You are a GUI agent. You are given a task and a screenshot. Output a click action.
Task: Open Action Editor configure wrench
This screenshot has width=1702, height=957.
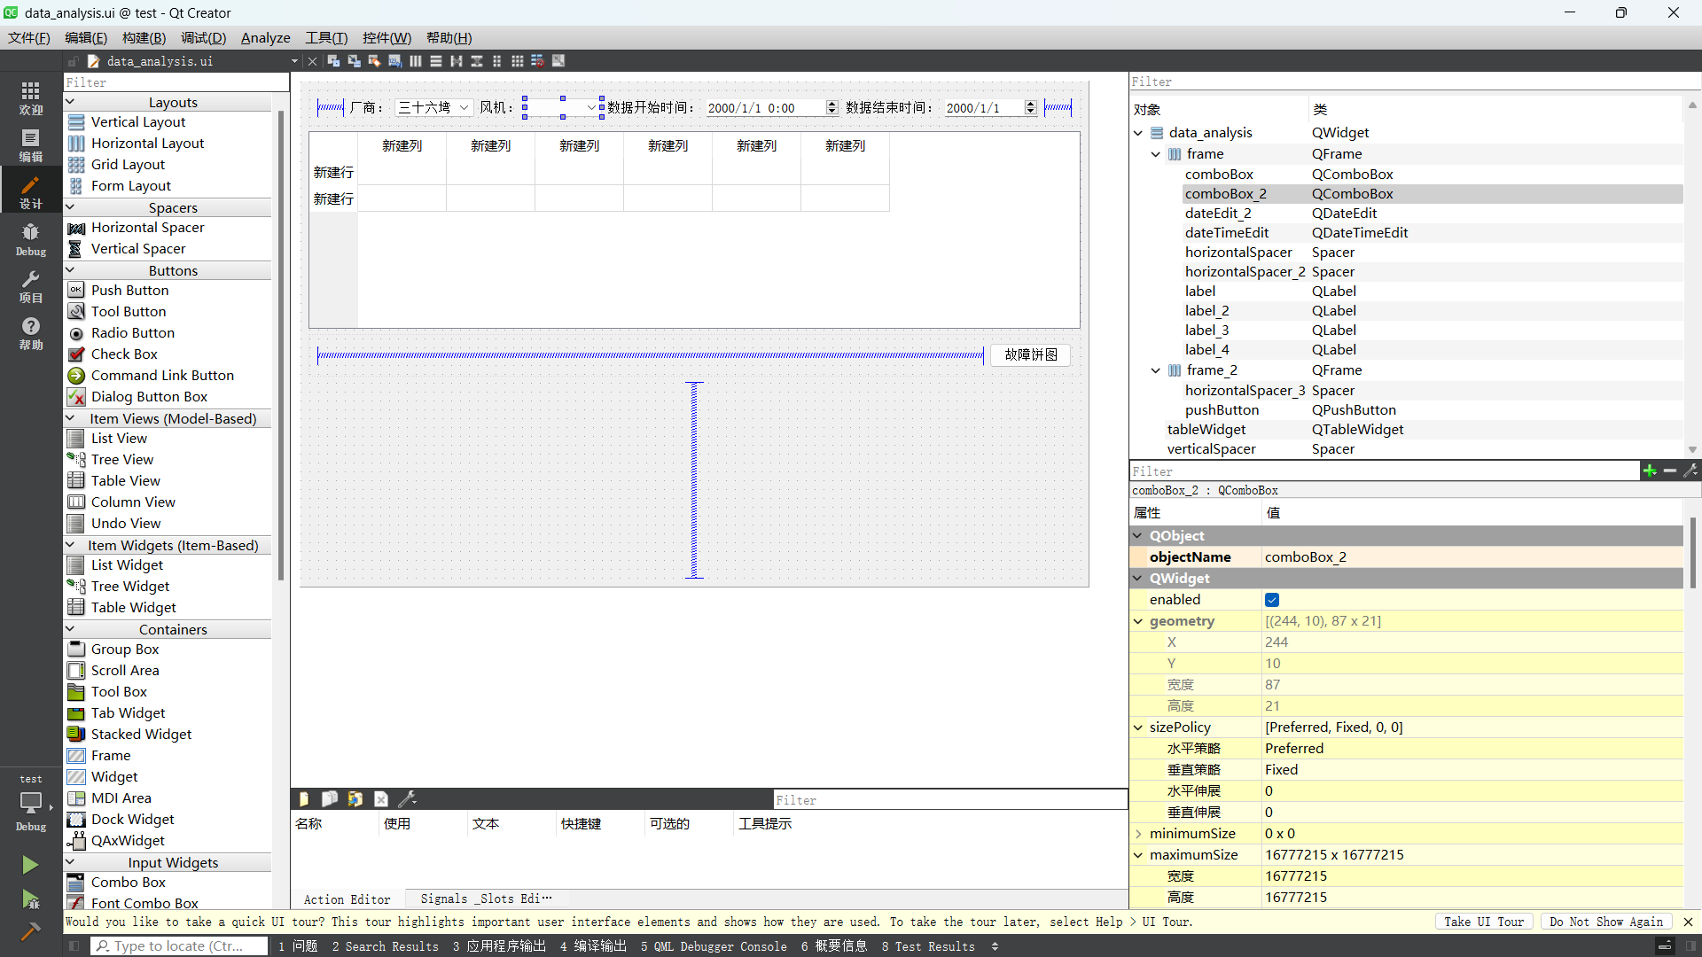[407, 798]
